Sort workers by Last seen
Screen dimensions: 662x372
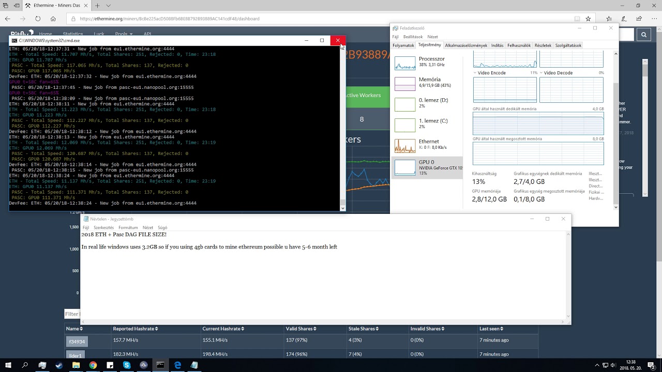[x=491, y=329]
